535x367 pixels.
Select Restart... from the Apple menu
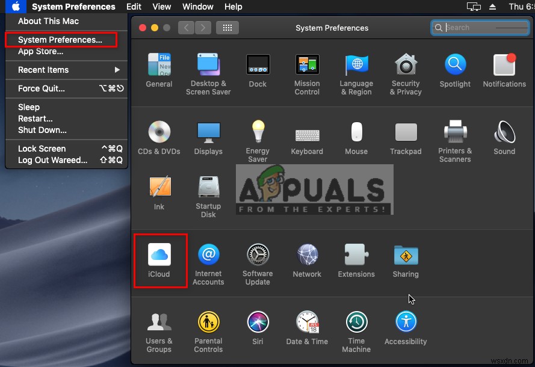click(67, 119)
